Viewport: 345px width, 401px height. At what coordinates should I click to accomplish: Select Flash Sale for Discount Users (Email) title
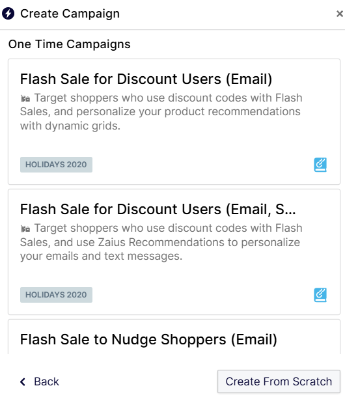(x=146, y=79)
